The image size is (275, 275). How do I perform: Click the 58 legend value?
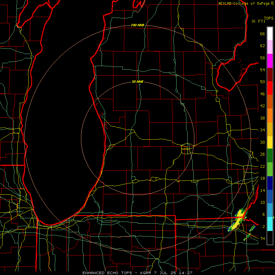262,58
